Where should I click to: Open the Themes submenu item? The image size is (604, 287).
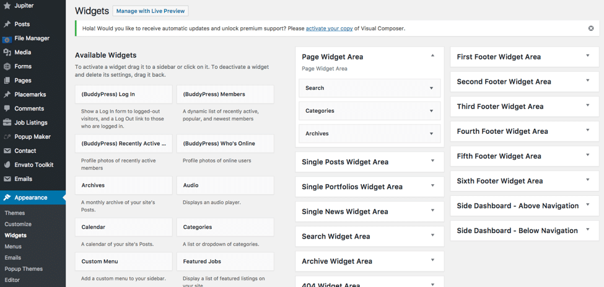coord(15,213)
